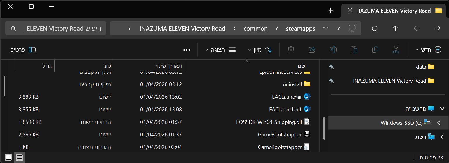Image resolution: width=449 pixels, height=163 pixels.
Task: Click the Cut scissors icon
Action: 396,50
